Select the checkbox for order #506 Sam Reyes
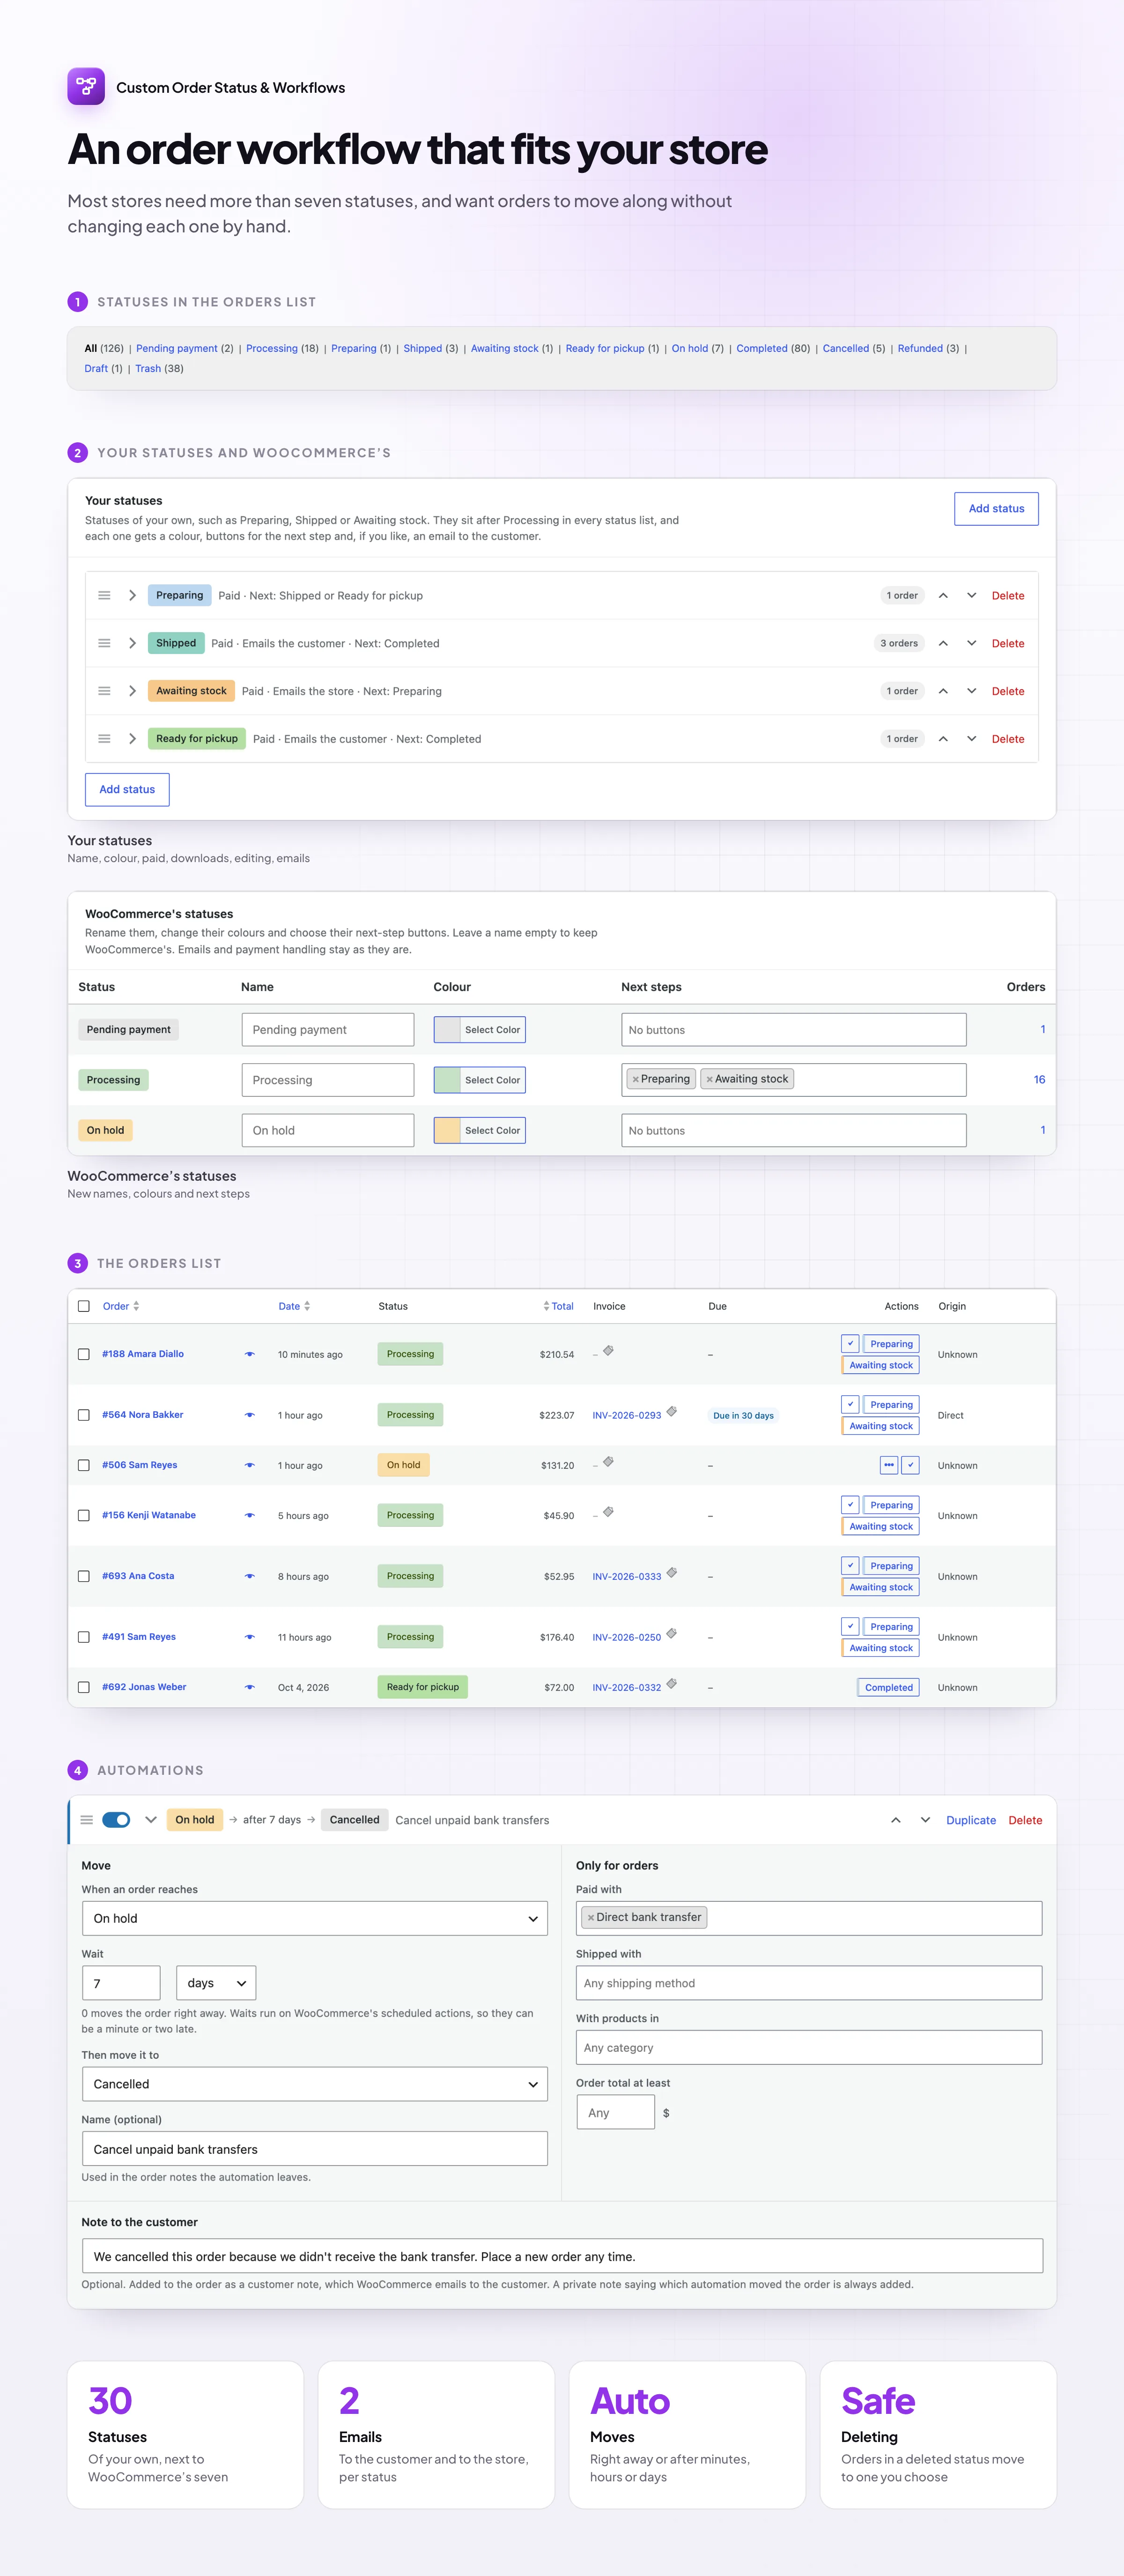Image resolution: width=1124 pixels, height=2576 pixels. tap(84, 1465)
